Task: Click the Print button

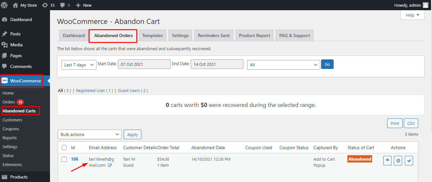Action: tap(395, 123)
